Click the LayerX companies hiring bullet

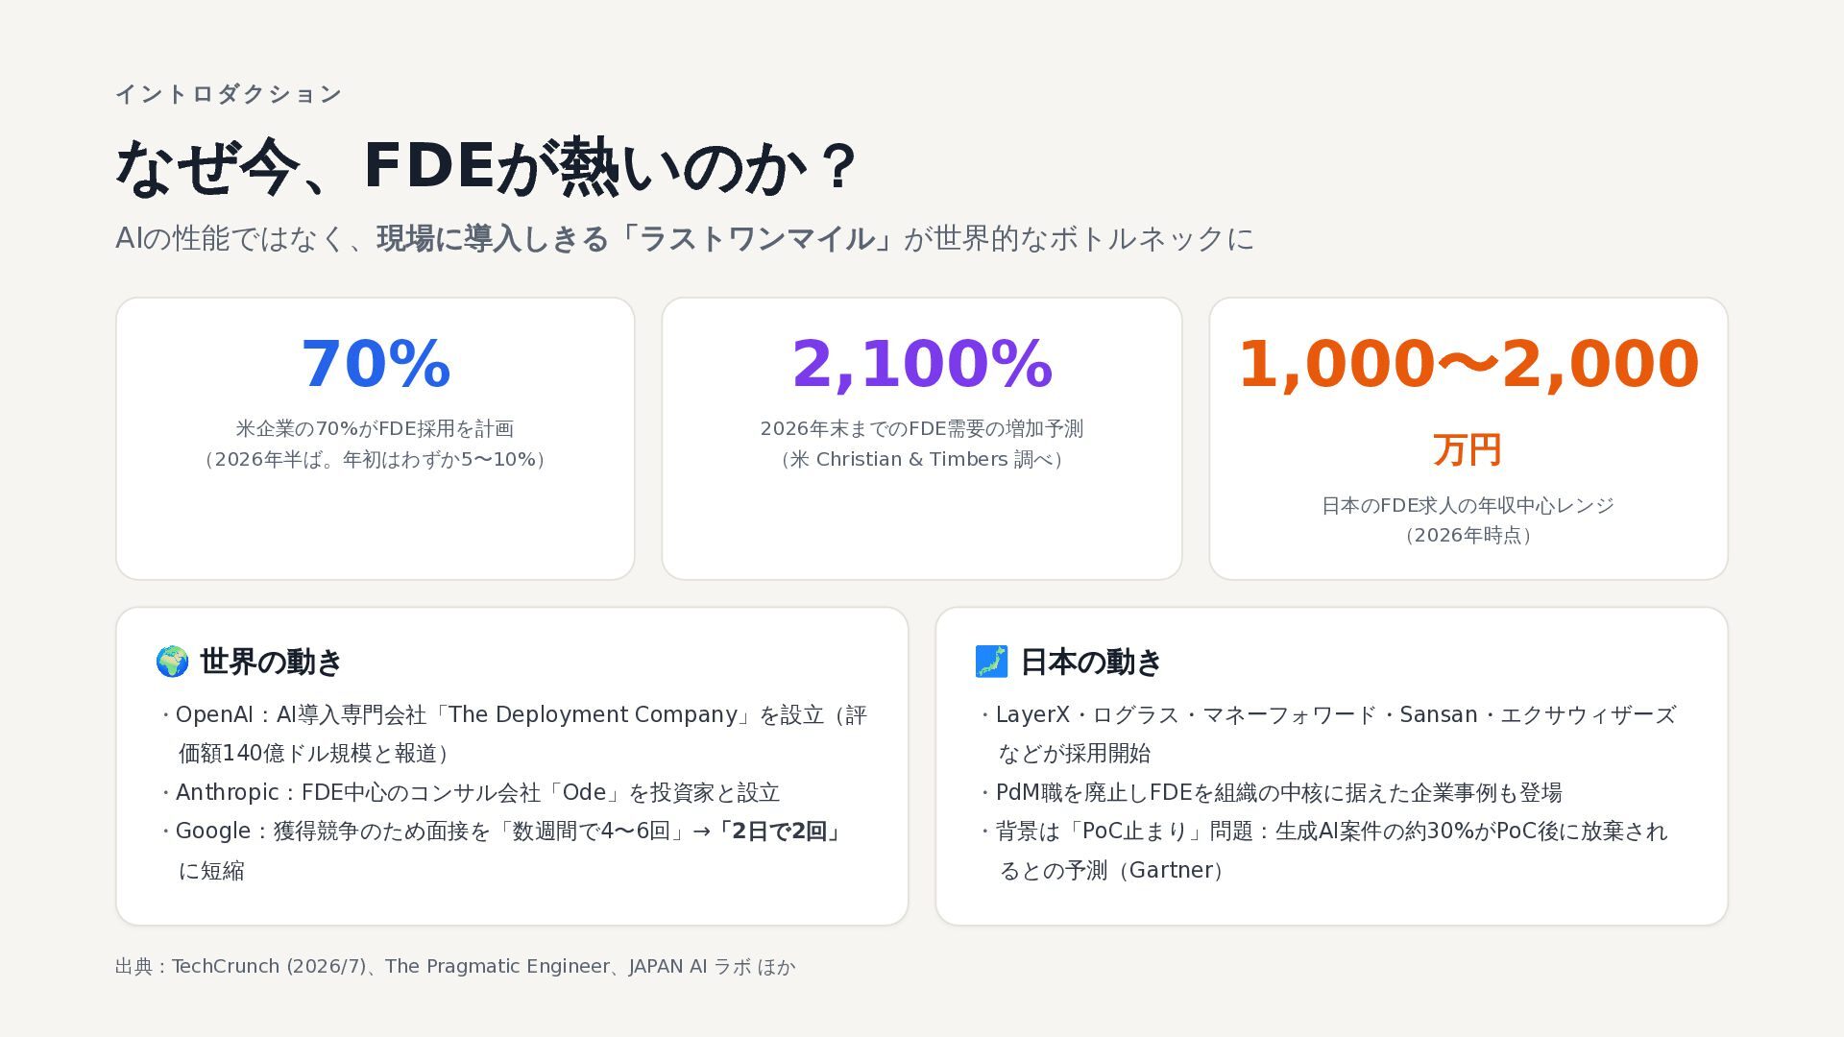[1328, 734]
